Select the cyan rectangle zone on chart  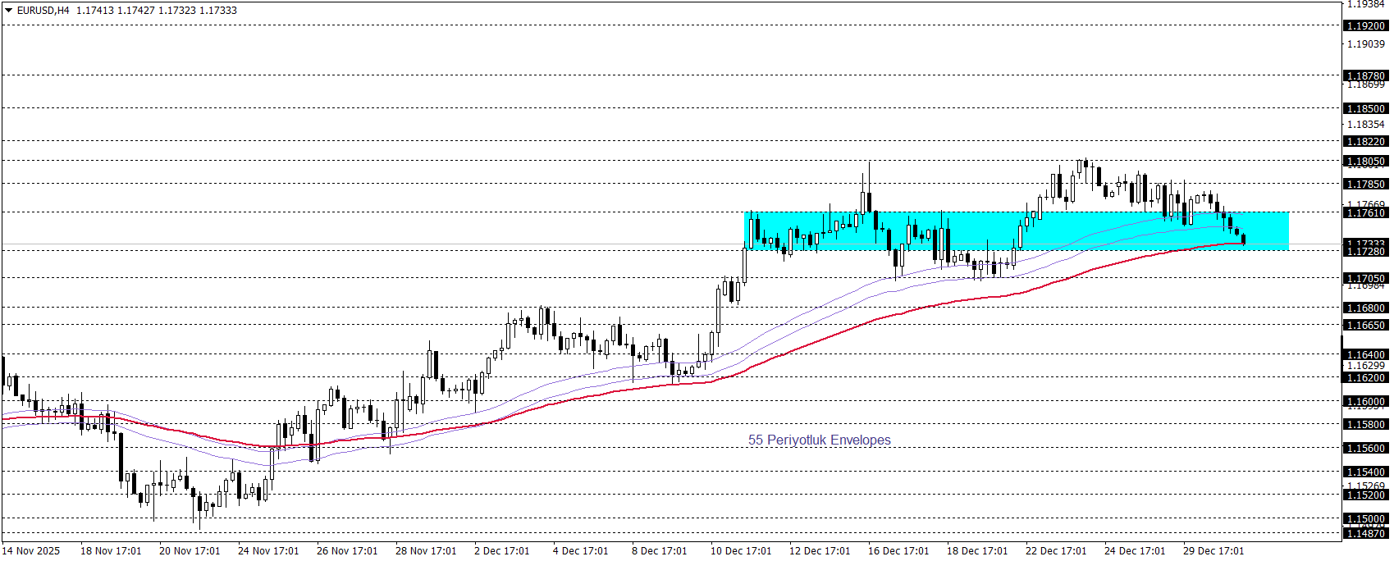pyautogui.click(x=1017, y=231)
